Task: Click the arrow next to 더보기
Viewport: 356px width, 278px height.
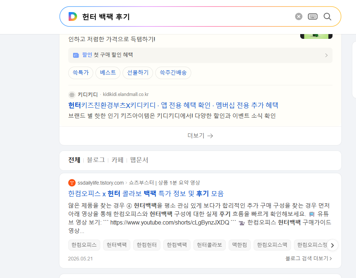Action: point(210,136)
